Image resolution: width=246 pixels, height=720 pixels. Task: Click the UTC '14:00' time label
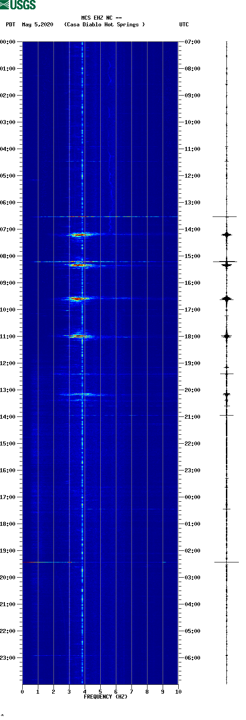point(193,229)
